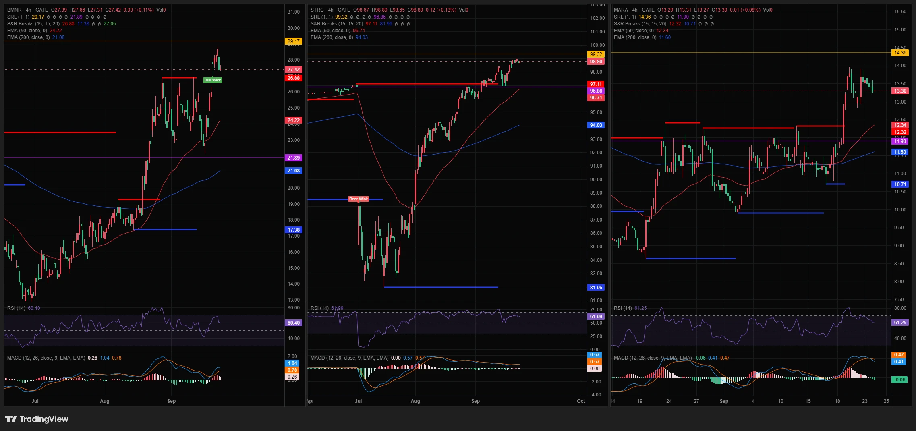Click the 24.22 EMA price label
This screenshot has height=431, width=916.
point(294,120)
